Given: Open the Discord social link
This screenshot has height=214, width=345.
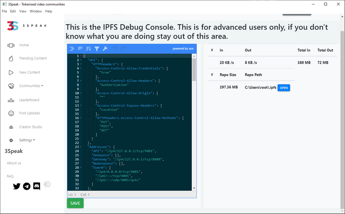Looking at the screenshot, I should coord(36,186).
